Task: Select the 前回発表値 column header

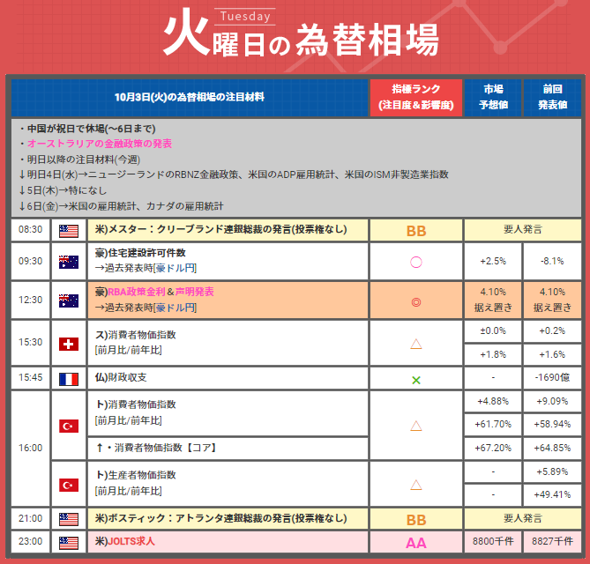Action: (x=552, y=98)
